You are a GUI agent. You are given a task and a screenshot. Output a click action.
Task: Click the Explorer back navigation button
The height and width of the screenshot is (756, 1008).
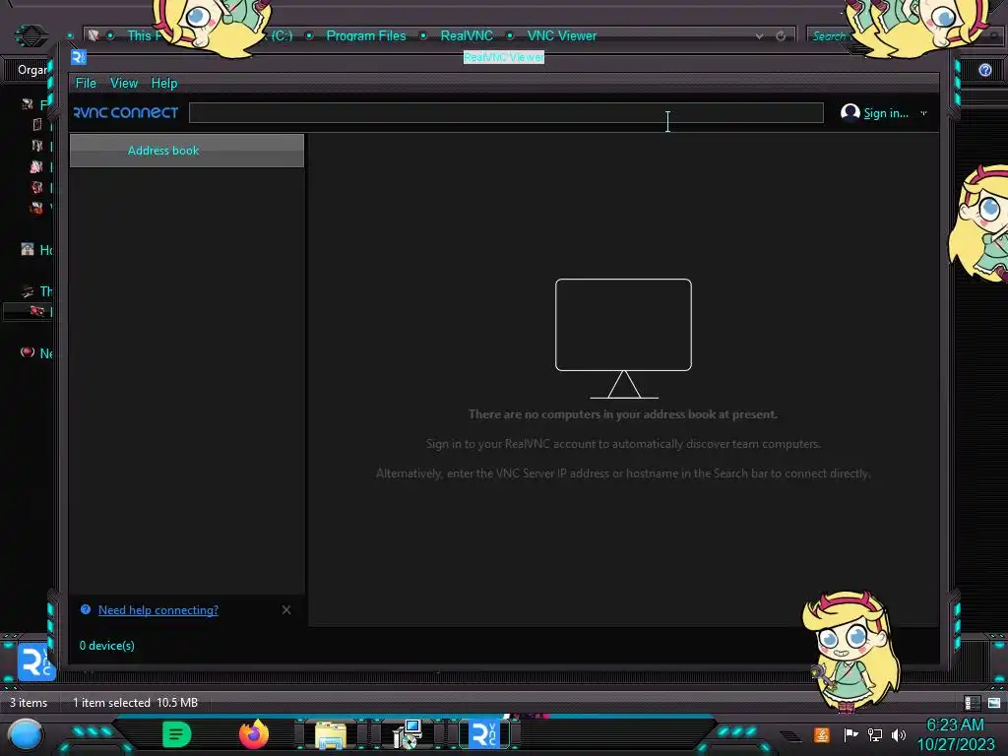click(31, 34)
